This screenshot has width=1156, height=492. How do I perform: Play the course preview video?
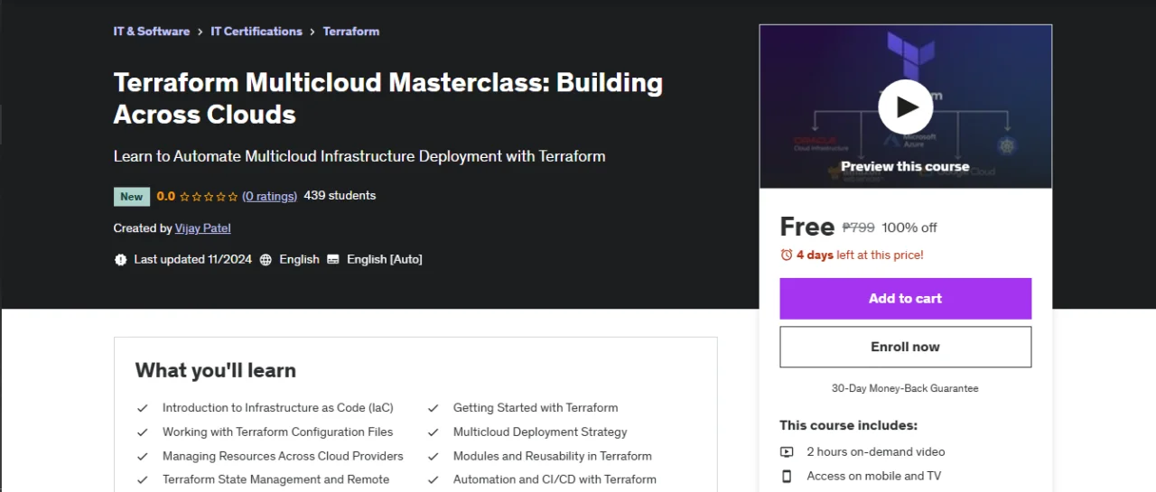(x=905, y=107)
